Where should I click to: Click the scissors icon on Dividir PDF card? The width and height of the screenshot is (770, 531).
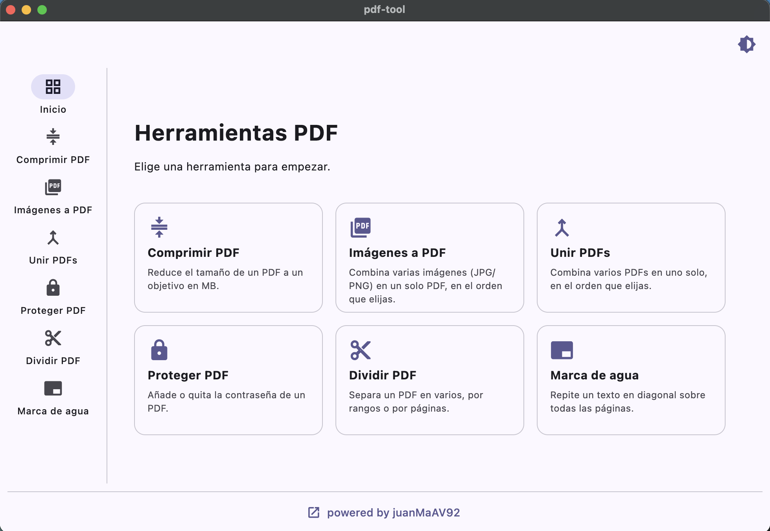[361, 350]
